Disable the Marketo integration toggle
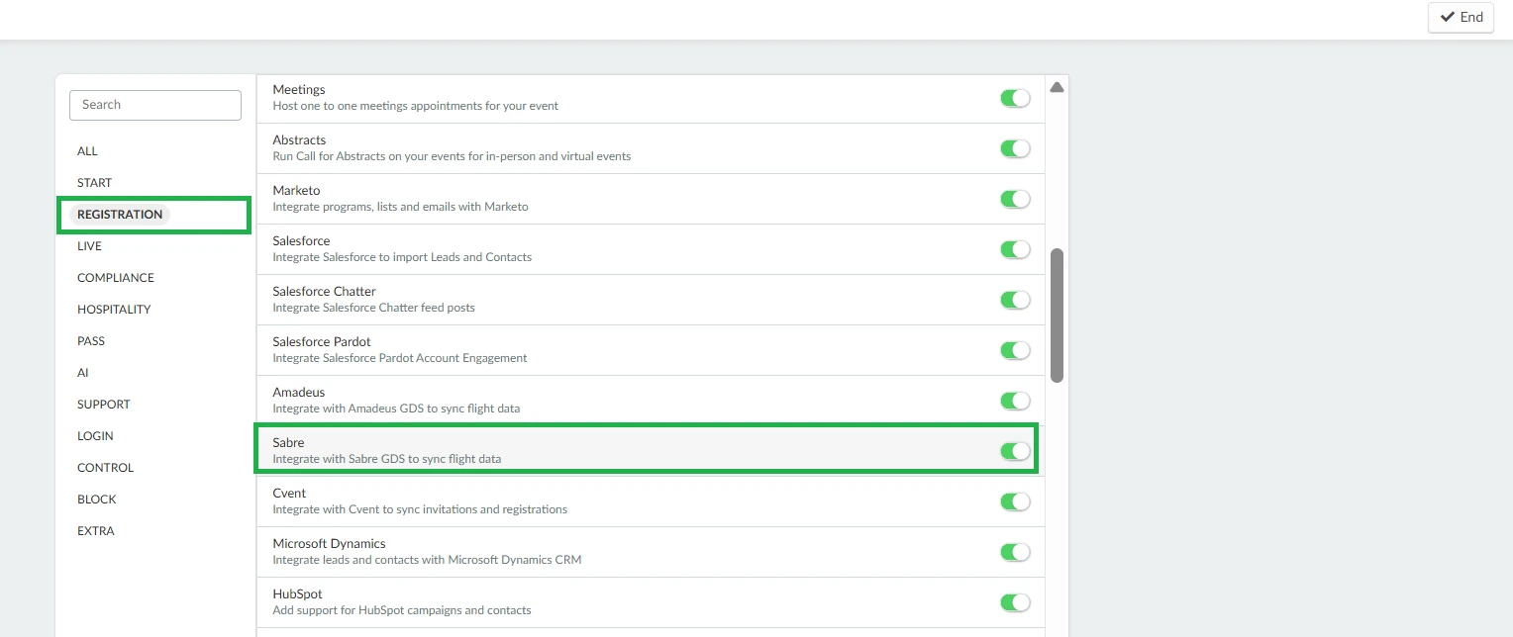 coord(1015,199)
